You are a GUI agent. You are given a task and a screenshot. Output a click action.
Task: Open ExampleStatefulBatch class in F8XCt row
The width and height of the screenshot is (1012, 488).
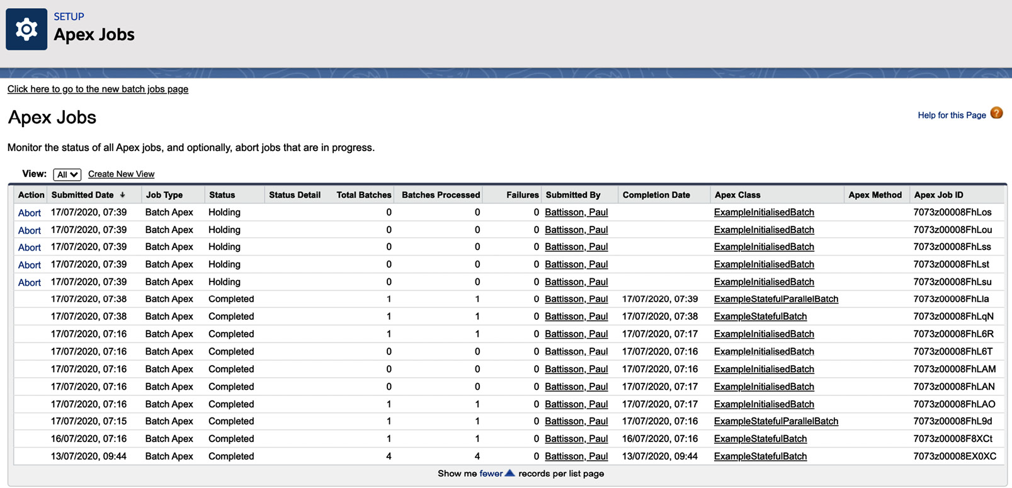coord(760,439)
